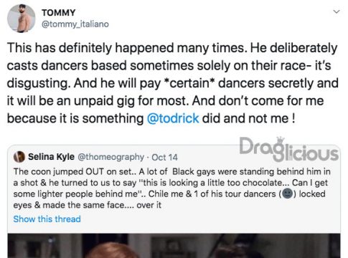This screenshot has height=258, width=348.
Task: Expand the tweet options chevron
Action: (x=337, y=11)
